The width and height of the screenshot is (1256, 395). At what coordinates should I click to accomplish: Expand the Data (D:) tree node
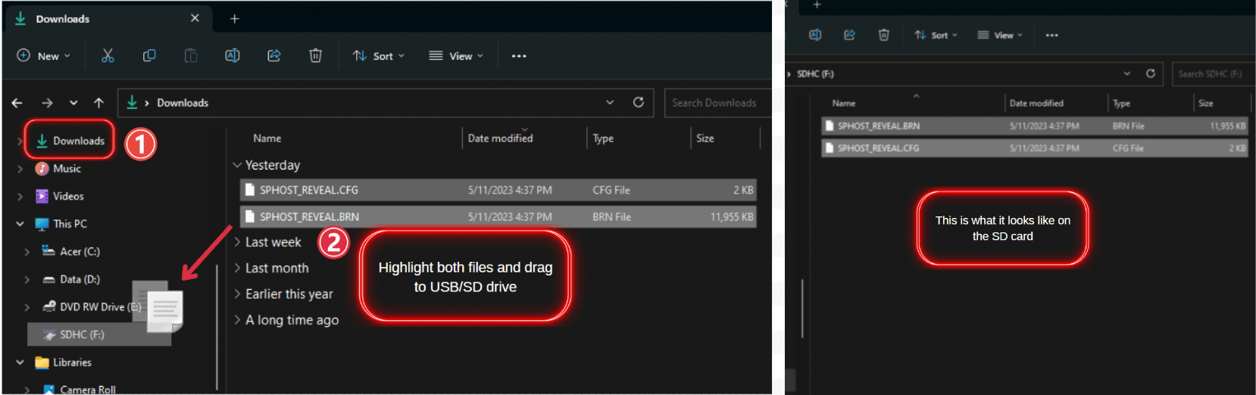[27, 279]
